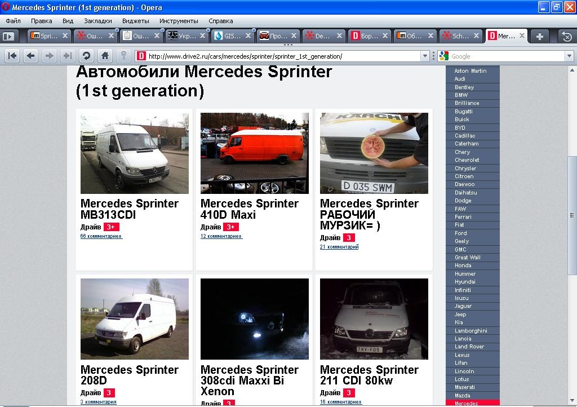Open search engine selection dropdown
Screen dimensions: 577x407
[569, 56]
